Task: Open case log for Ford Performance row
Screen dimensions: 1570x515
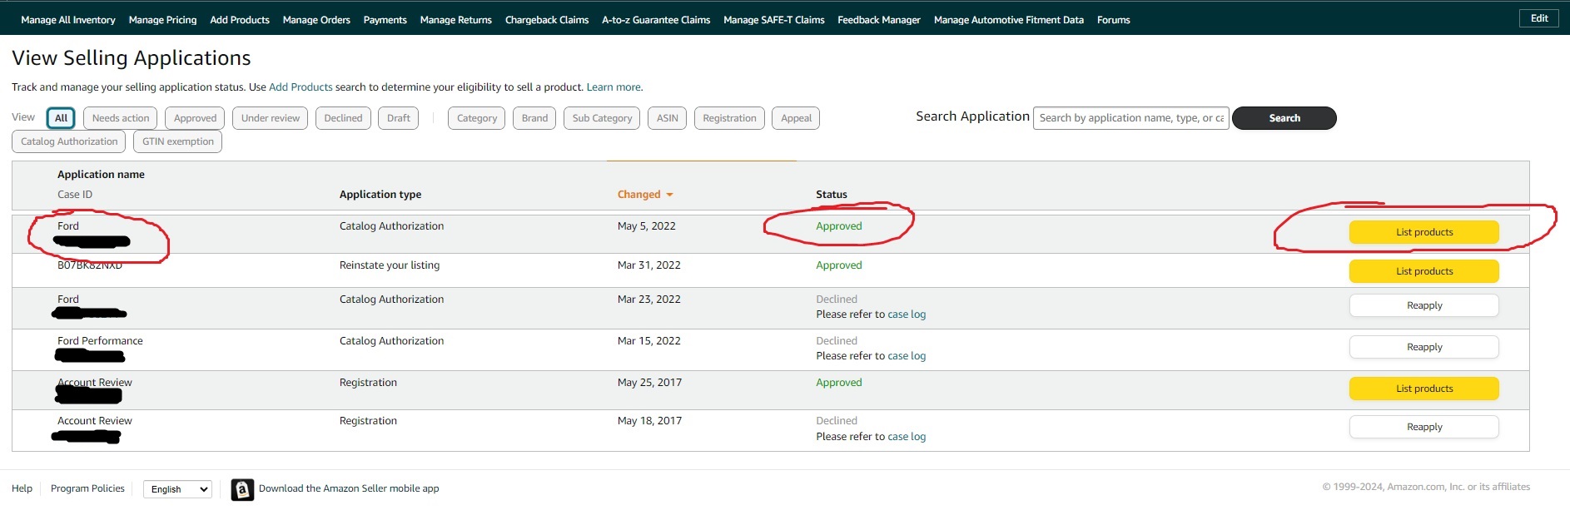Action: point(907,356)
